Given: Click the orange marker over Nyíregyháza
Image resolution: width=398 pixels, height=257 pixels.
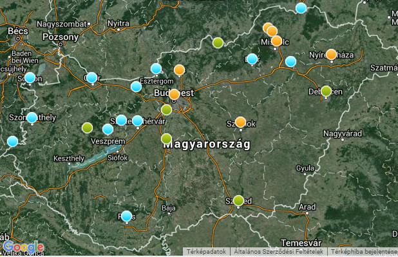Looking at the screenshot, I should pyautogui.click(x=331, y=54).
